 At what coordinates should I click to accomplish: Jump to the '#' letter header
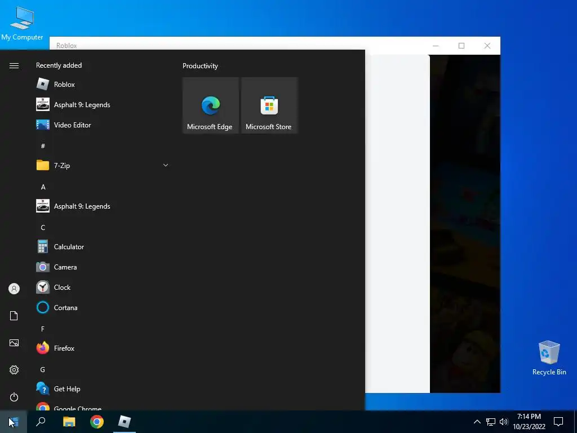[43, 146]
